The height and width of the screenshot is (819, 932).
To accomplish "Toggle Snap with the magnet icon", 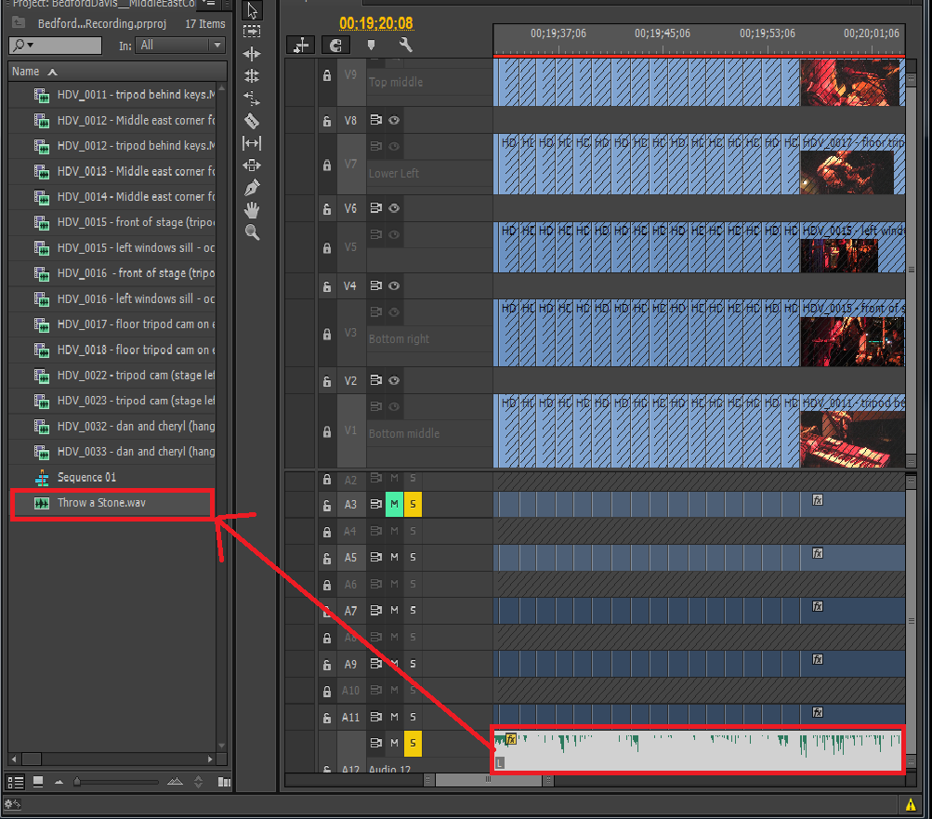I will pos(335,45).
